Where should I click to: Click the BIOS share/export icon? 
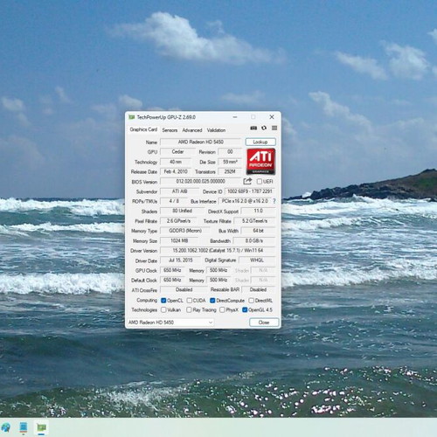click(x=247, y=181)
